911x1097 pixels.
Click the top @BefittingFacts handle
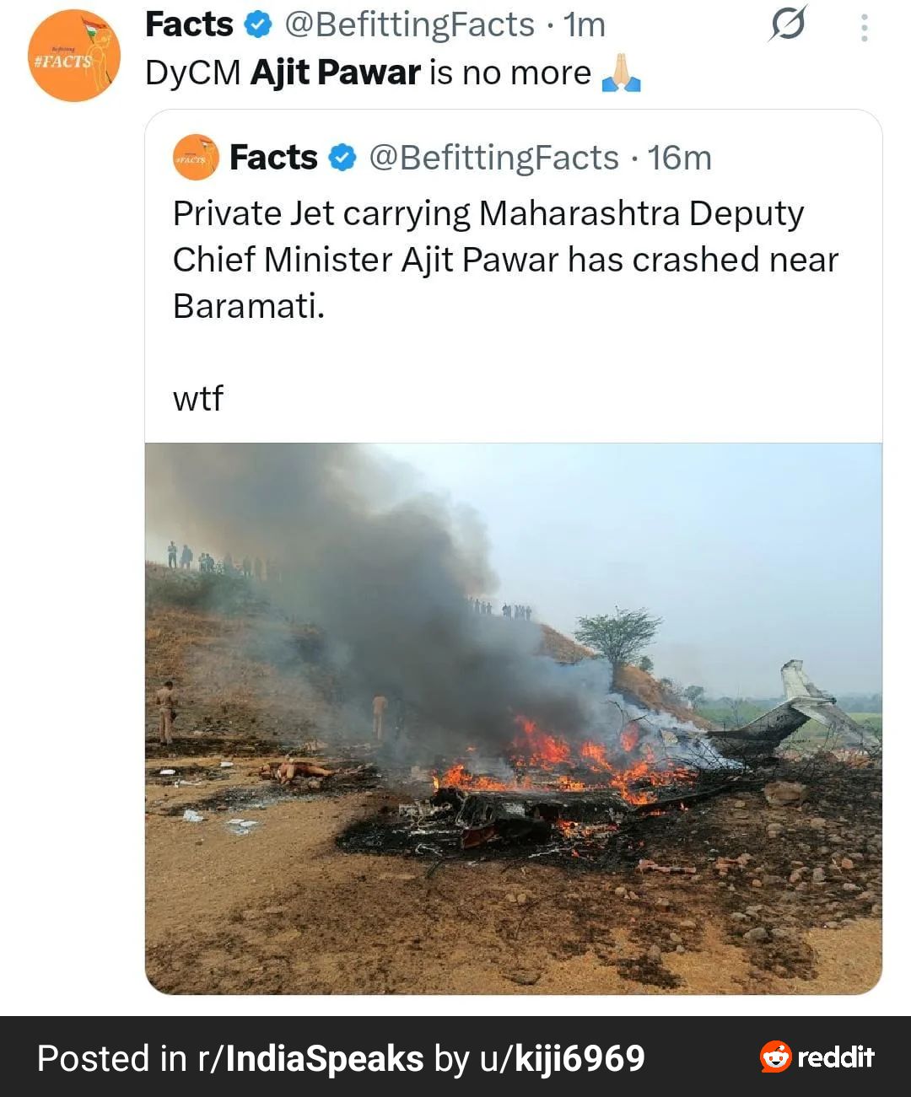(x=410, y=25)
